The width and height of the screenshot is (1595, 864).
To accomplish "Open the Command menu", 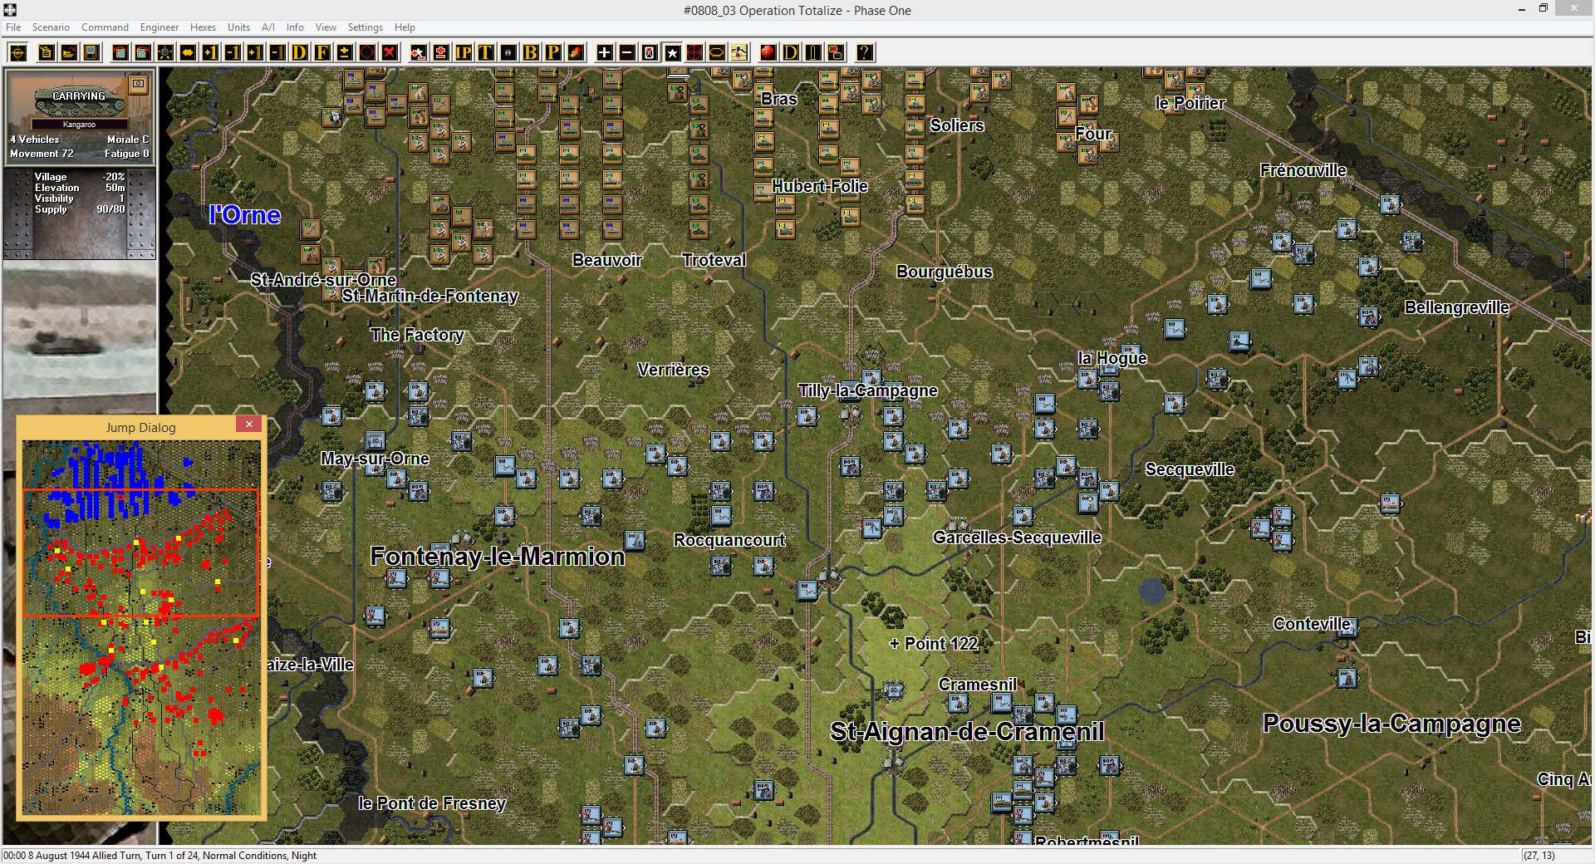I will pyautogui.click(x=105, y=27).
